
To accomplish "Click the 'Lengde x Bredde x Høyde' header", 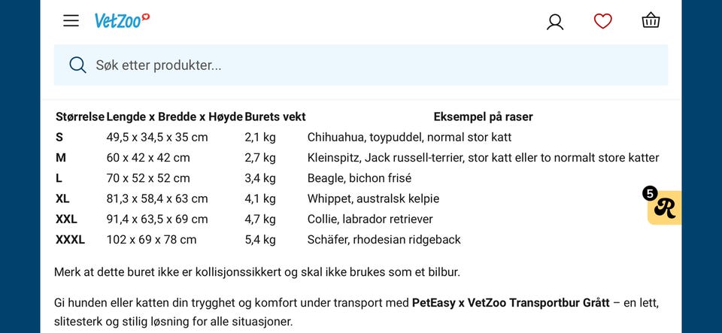I will [174, 117].
